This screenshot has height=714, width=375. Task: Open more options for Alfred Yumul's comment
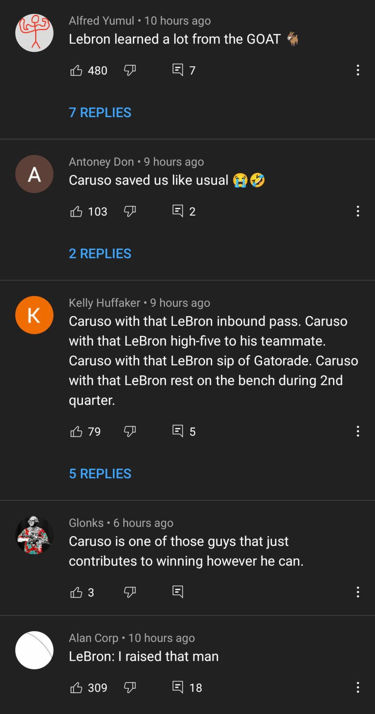point(357,70)
